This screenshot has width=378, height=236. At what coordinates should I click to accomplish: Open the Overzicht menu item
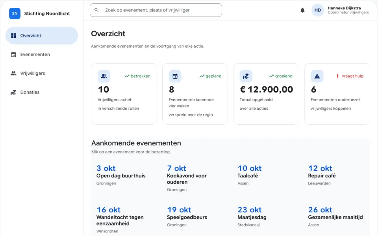point(42,36)
